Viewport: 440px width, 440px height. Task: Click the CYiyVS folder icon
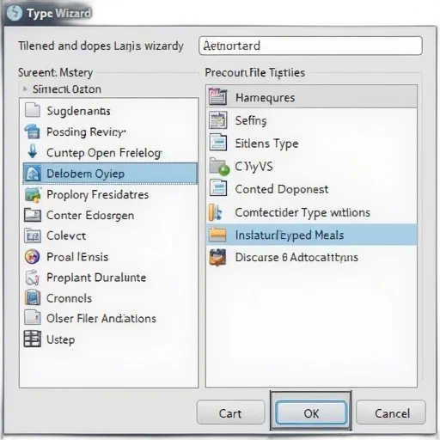coord(219,166)
